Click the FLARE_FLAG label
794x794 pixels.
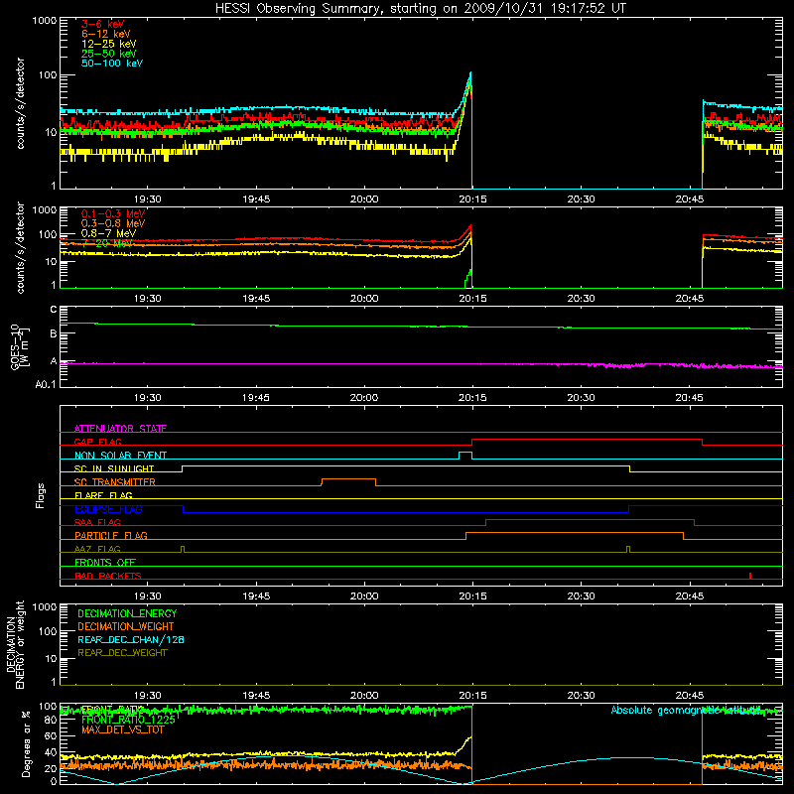tap(103, 495)
